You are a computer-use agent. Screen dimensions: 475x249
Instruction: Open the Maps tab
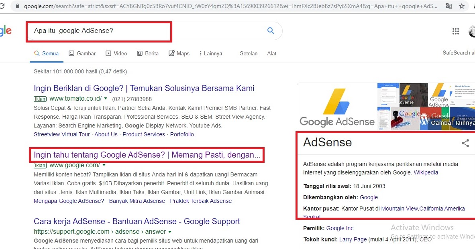coord(179,54)
